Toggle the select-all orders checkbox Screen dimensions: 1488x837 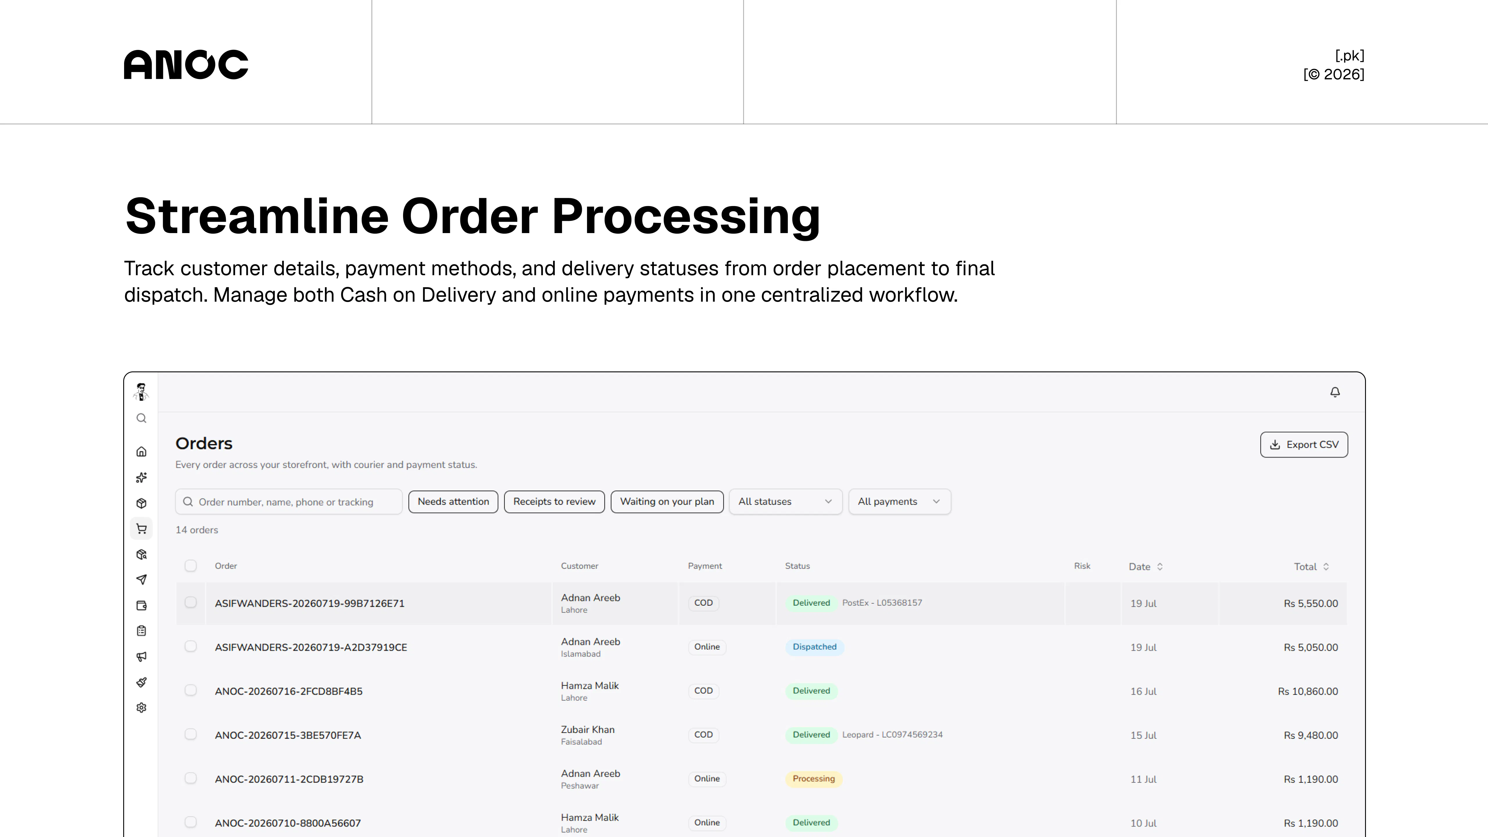[191, 566]
